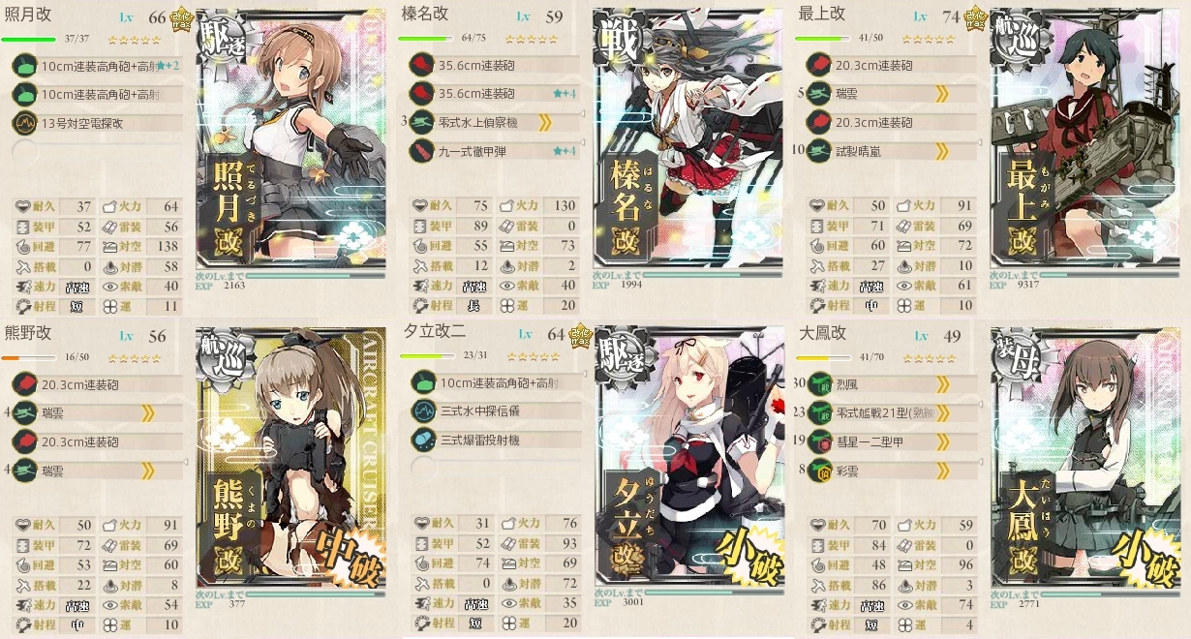Click Yuudachi's 三式水中探信儀 sonar icon

click(423, 411)
